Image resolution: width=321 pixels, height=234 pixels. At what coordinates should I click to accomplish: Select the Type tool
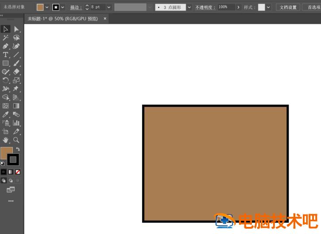pyautogui.click(x=5, y=55)
